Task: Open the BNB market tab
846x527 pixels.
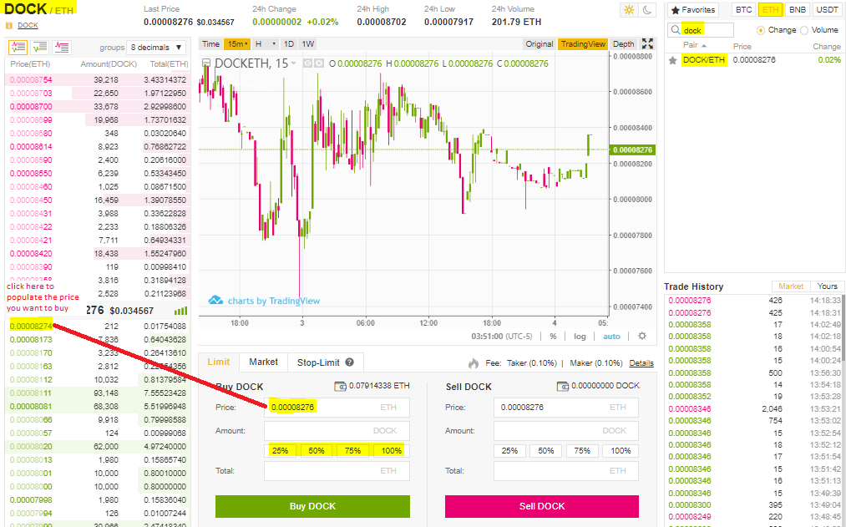Action: coord(797,10)
